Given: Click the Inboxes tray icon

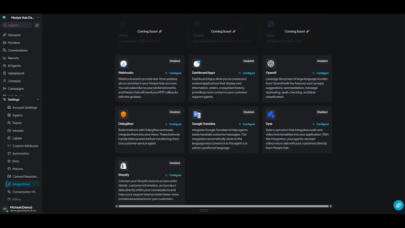Looking at the screenshot, I should pyautogui.click(x=9, y=131).
